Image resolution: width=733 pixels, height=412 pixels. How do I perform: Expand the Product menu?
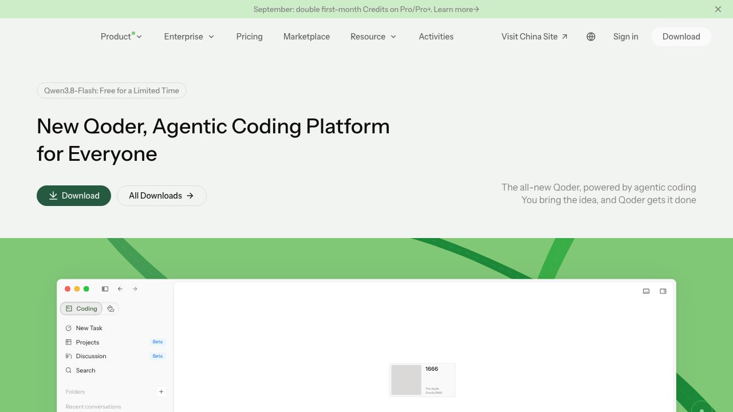click(121, 37)
